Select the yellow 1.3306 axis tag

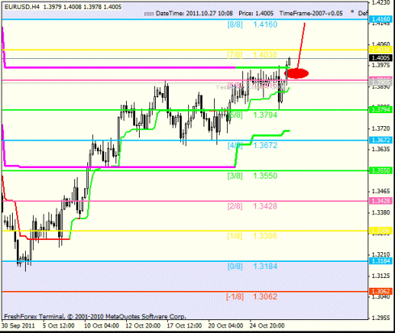380,230
